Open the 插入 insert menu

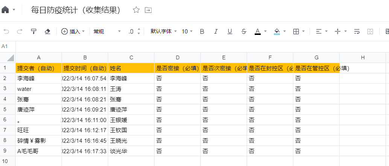click(x=73, y=32)
